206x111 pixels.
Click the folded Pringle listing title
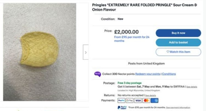(x=144, y=7)
